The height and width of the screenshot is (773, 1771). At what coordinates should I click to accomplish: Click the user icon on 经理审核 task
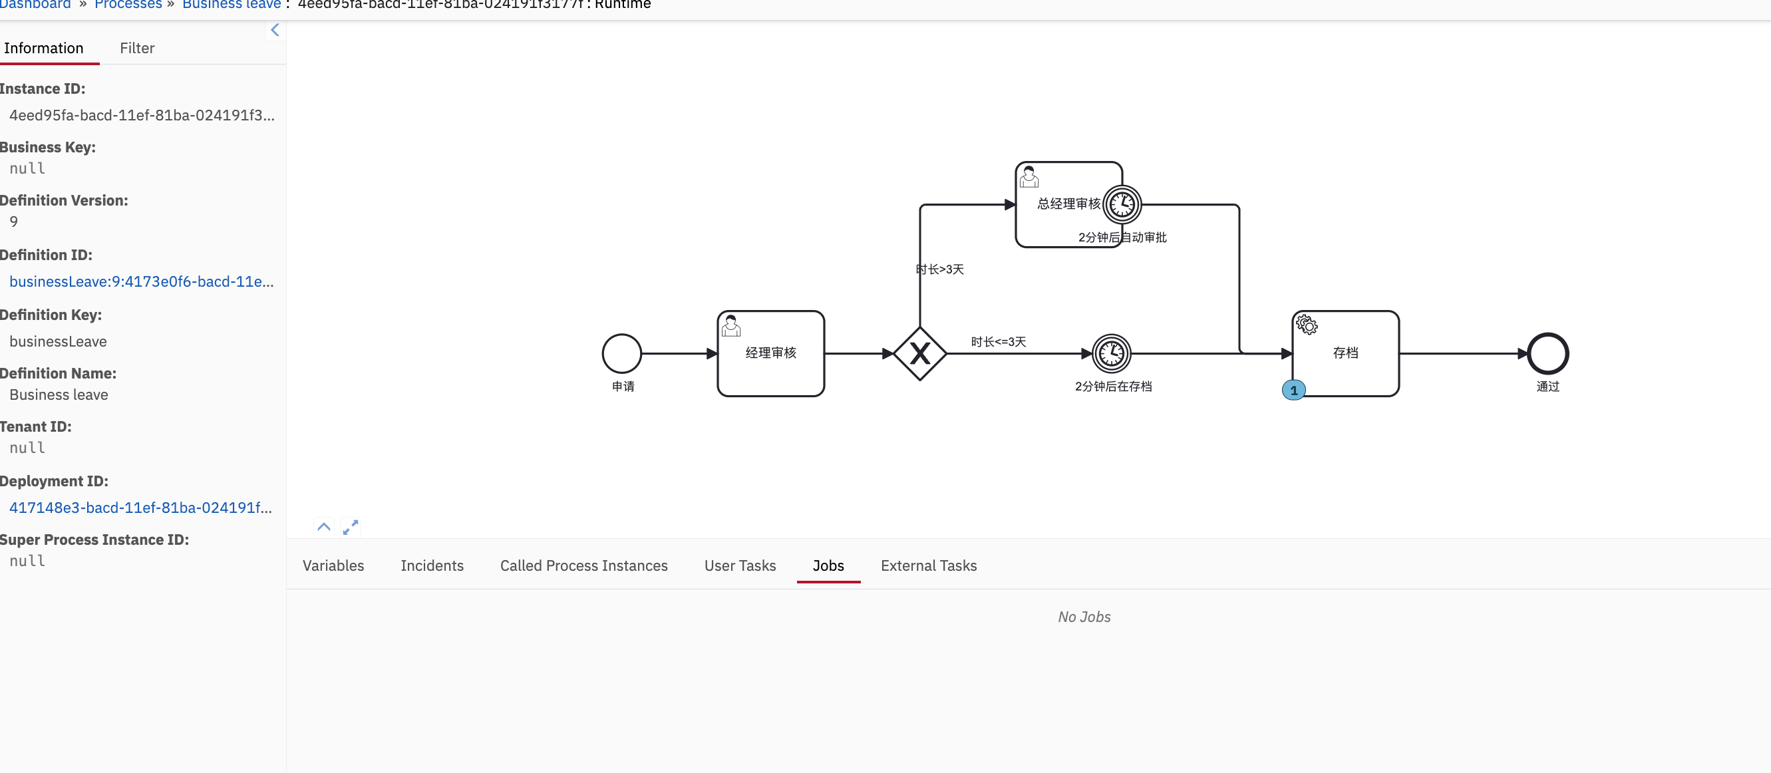click(x=730, y=325)
